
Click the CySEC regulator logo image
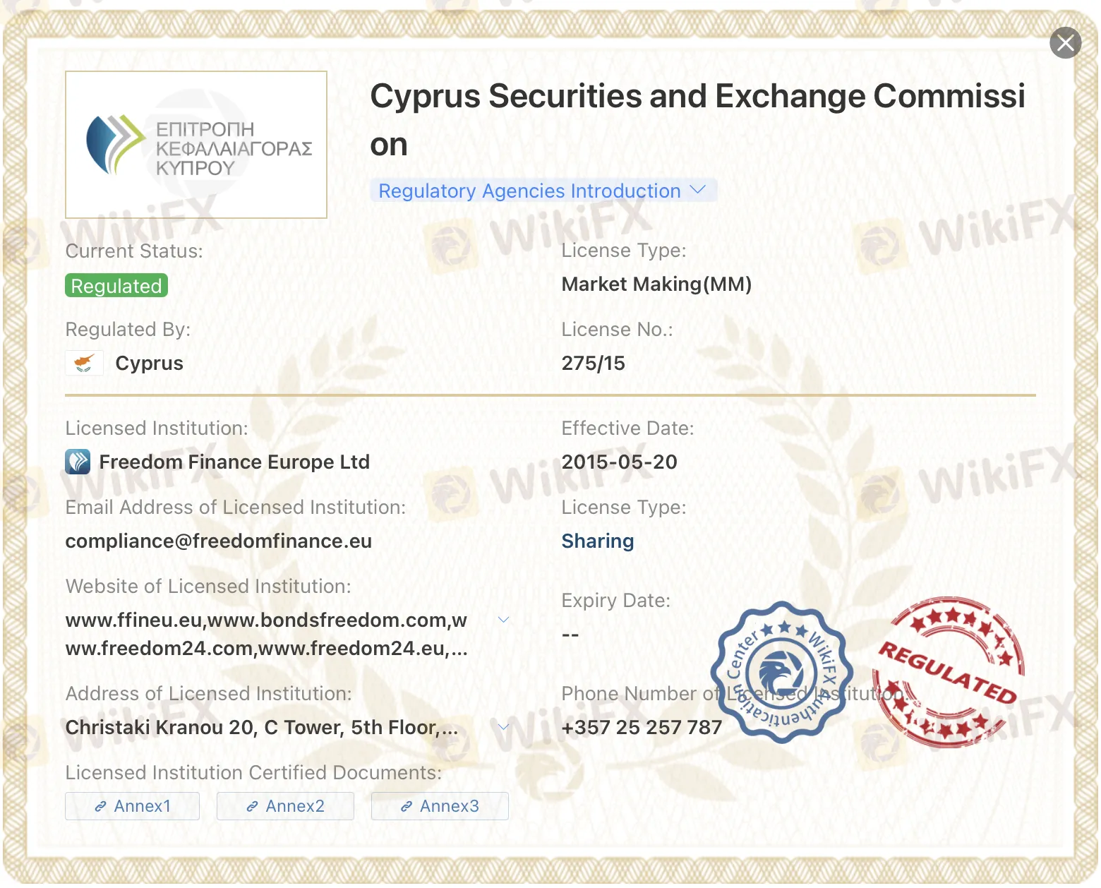(x=196, y=145)
